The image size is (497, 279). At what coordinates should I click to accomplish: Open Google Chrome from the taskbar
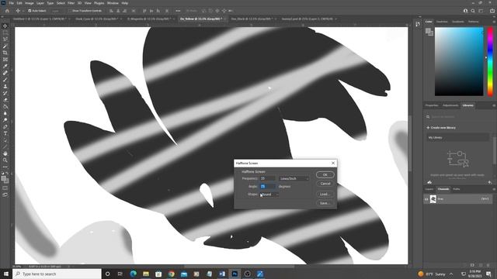pos(172,274)
